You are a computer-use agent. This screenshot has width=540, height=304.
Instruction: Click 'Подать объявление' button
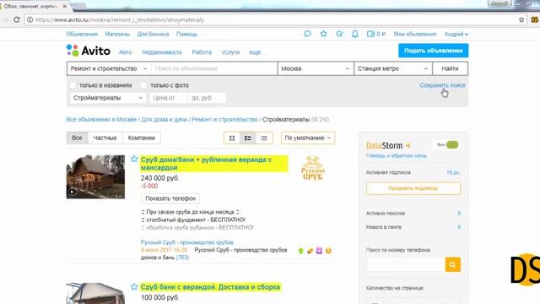pyautogui.click(x=433, y=51)
